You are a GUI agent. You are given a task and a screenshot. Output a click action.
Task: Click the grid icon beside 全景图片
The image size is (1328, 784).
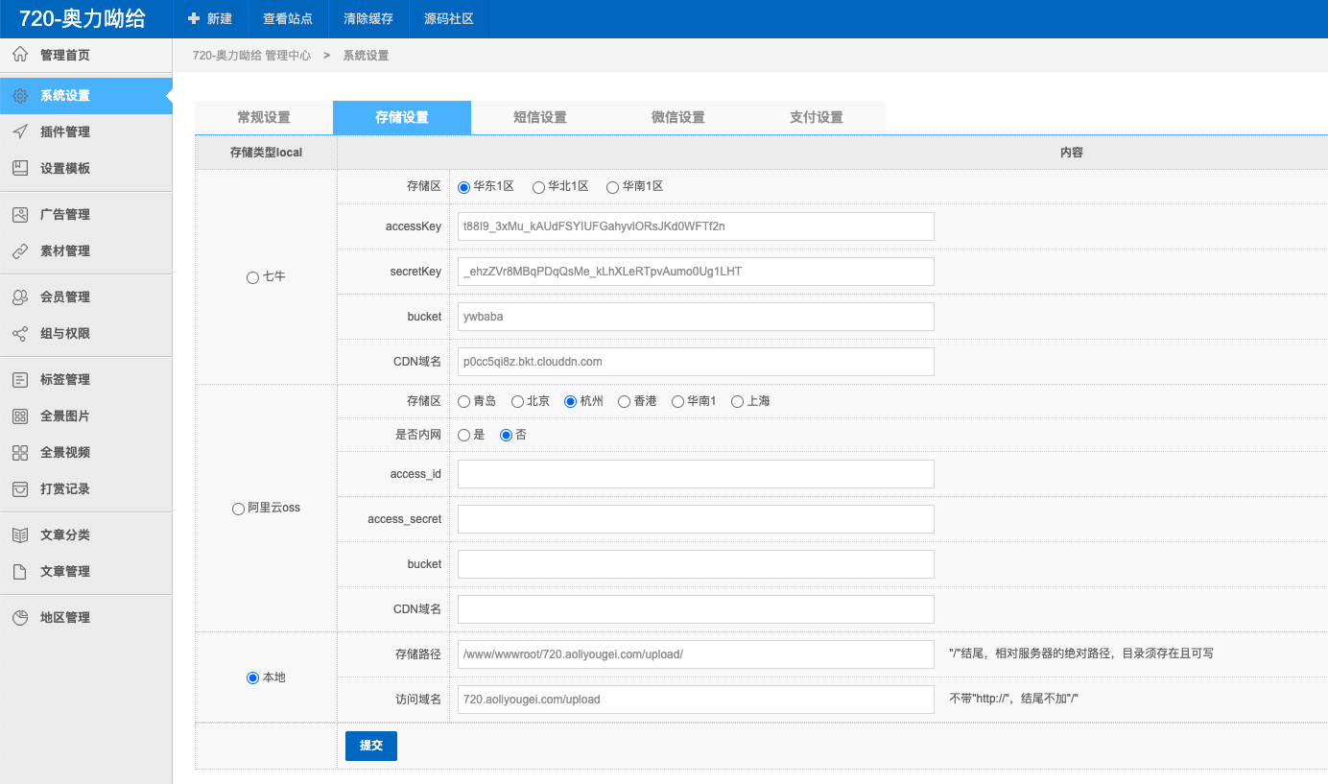(x=20, y=416)
